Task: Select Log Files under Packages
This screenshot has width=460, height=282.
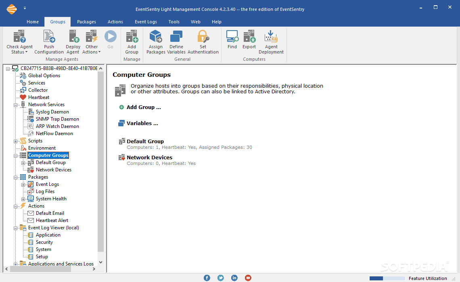Action: pyautogui.click(x=45, y=191)
